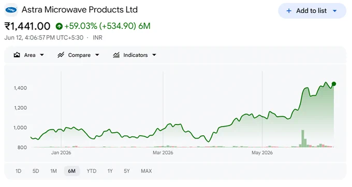The image size is (352, 187).
Task: Click the INR currency label
Action: pyautogui.click(x=98, y=38)
